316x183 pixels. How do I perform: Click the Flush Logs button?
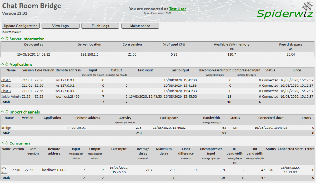pyautogui.click(x=100, y=26)
